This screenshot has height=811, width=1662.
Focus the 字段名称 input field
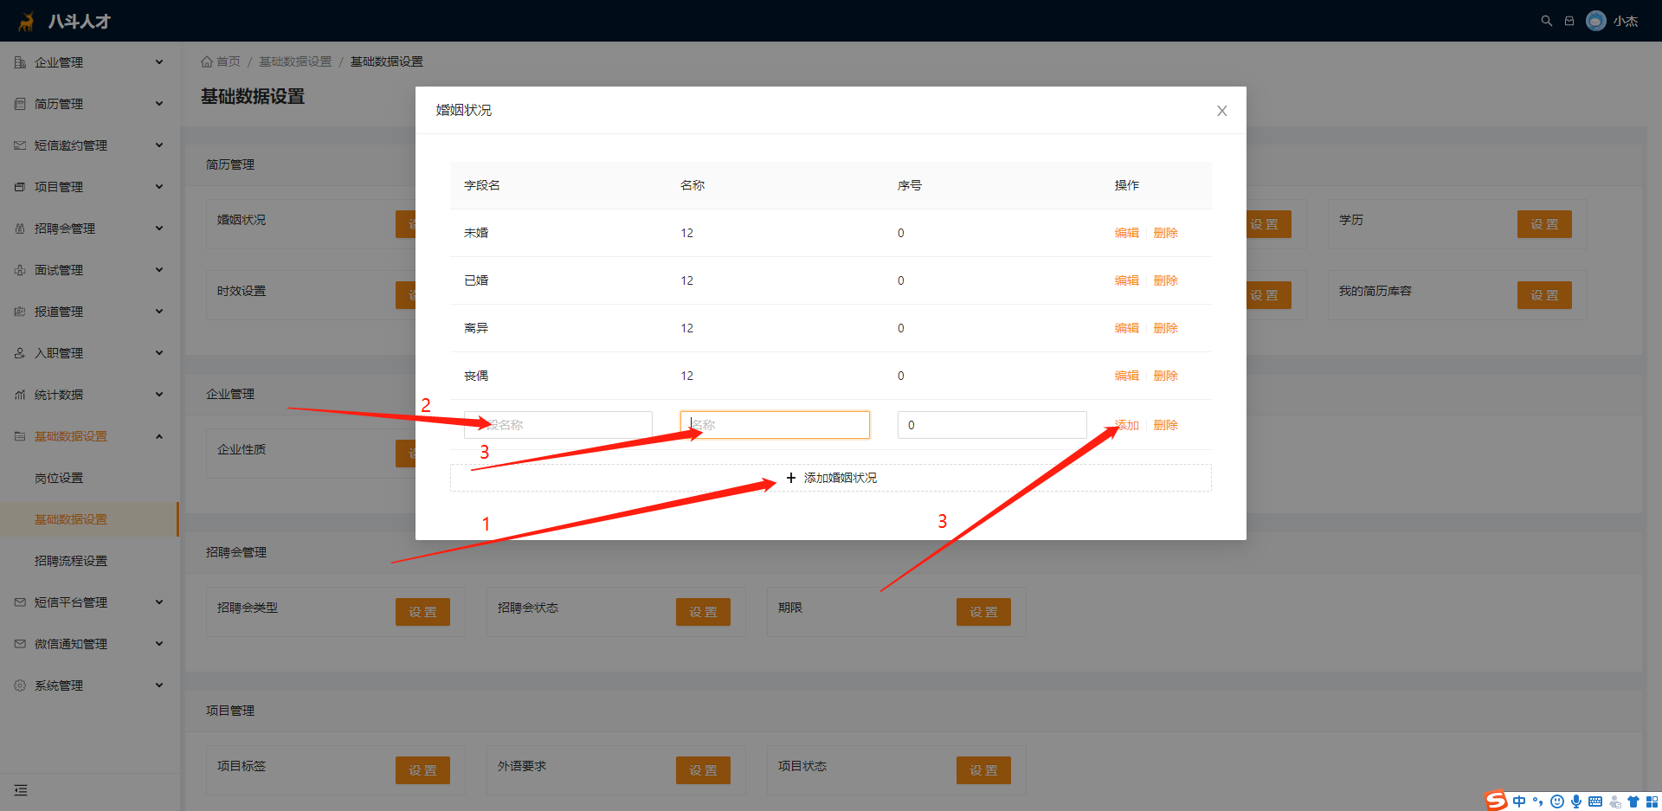click(558, 425)
